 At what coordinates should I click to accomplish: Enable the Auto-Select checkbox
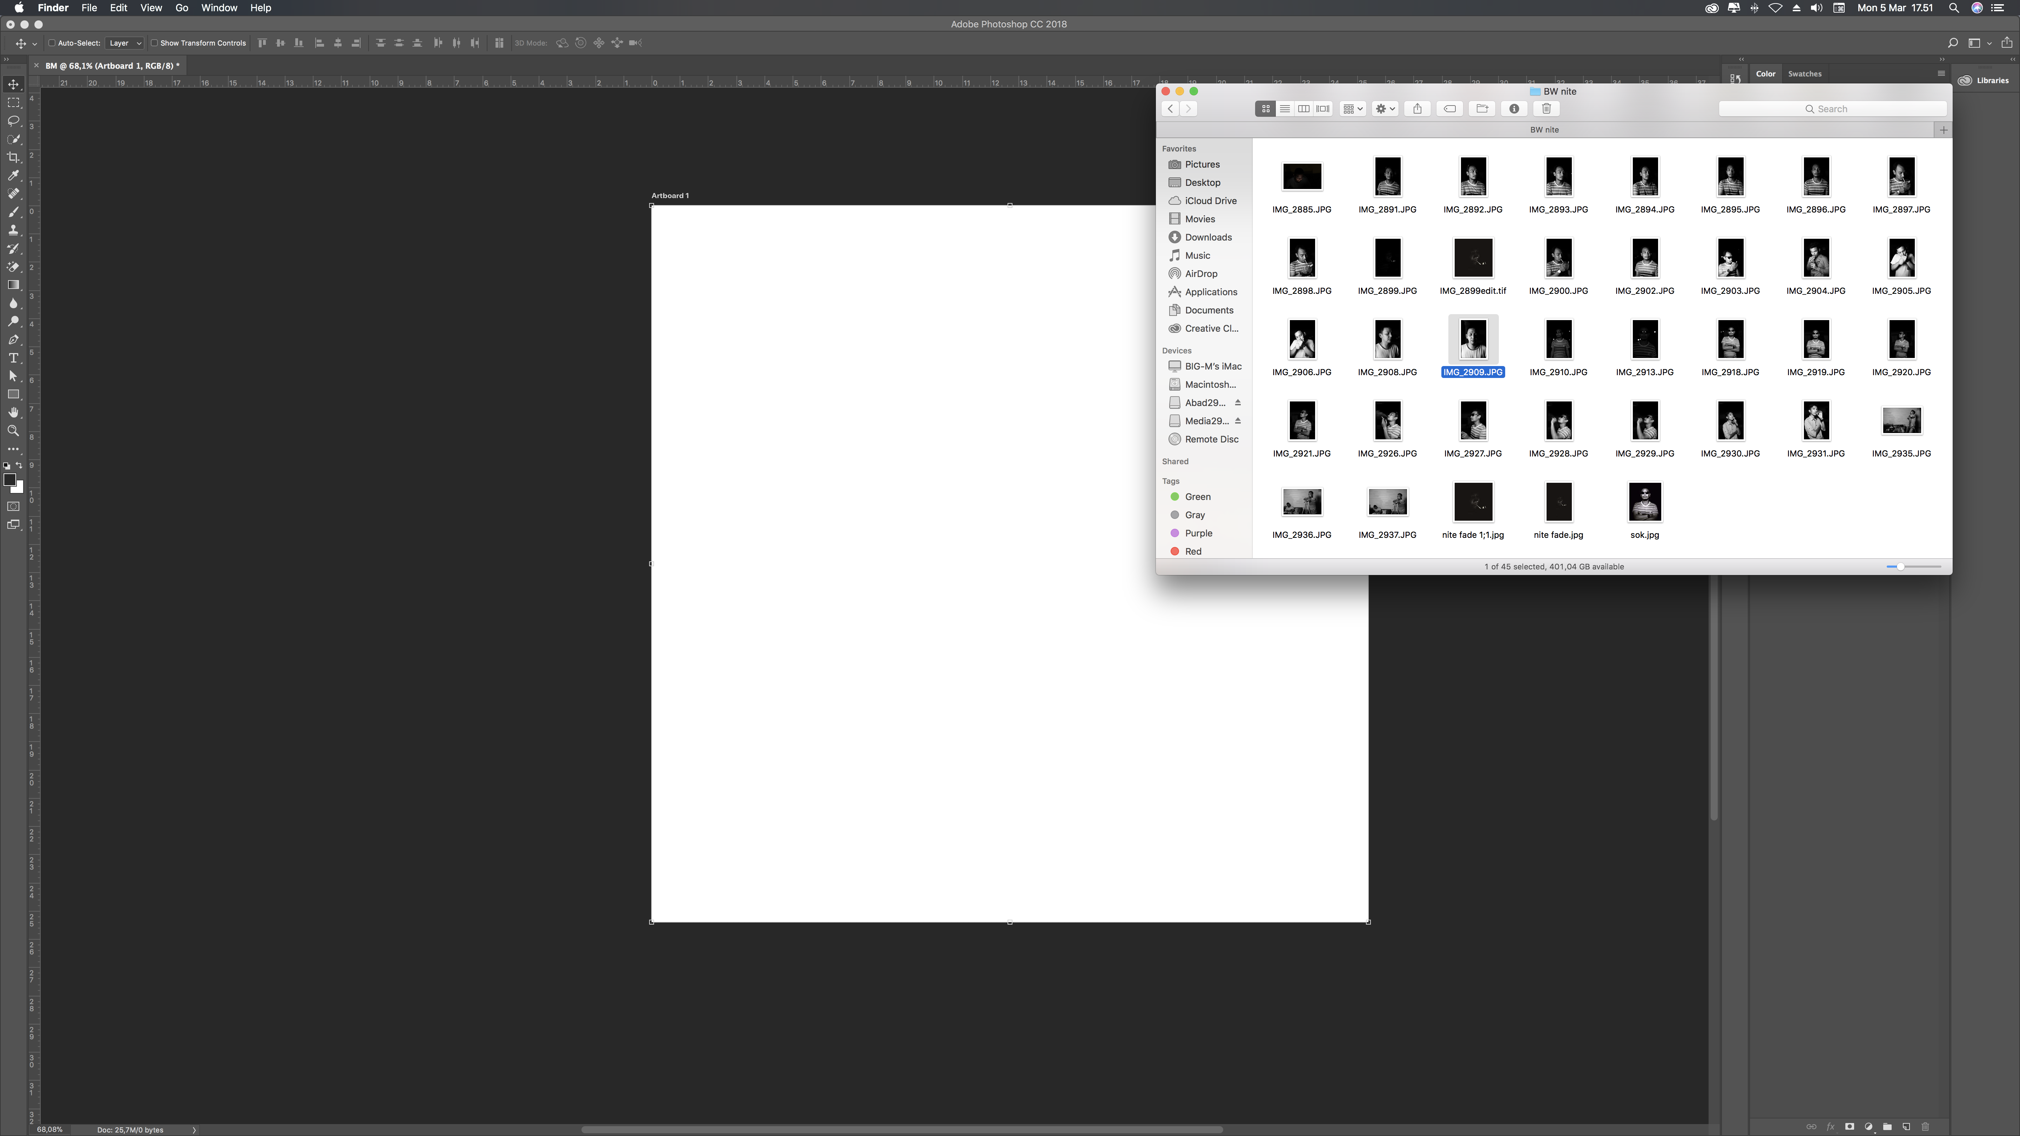(52, 43)
